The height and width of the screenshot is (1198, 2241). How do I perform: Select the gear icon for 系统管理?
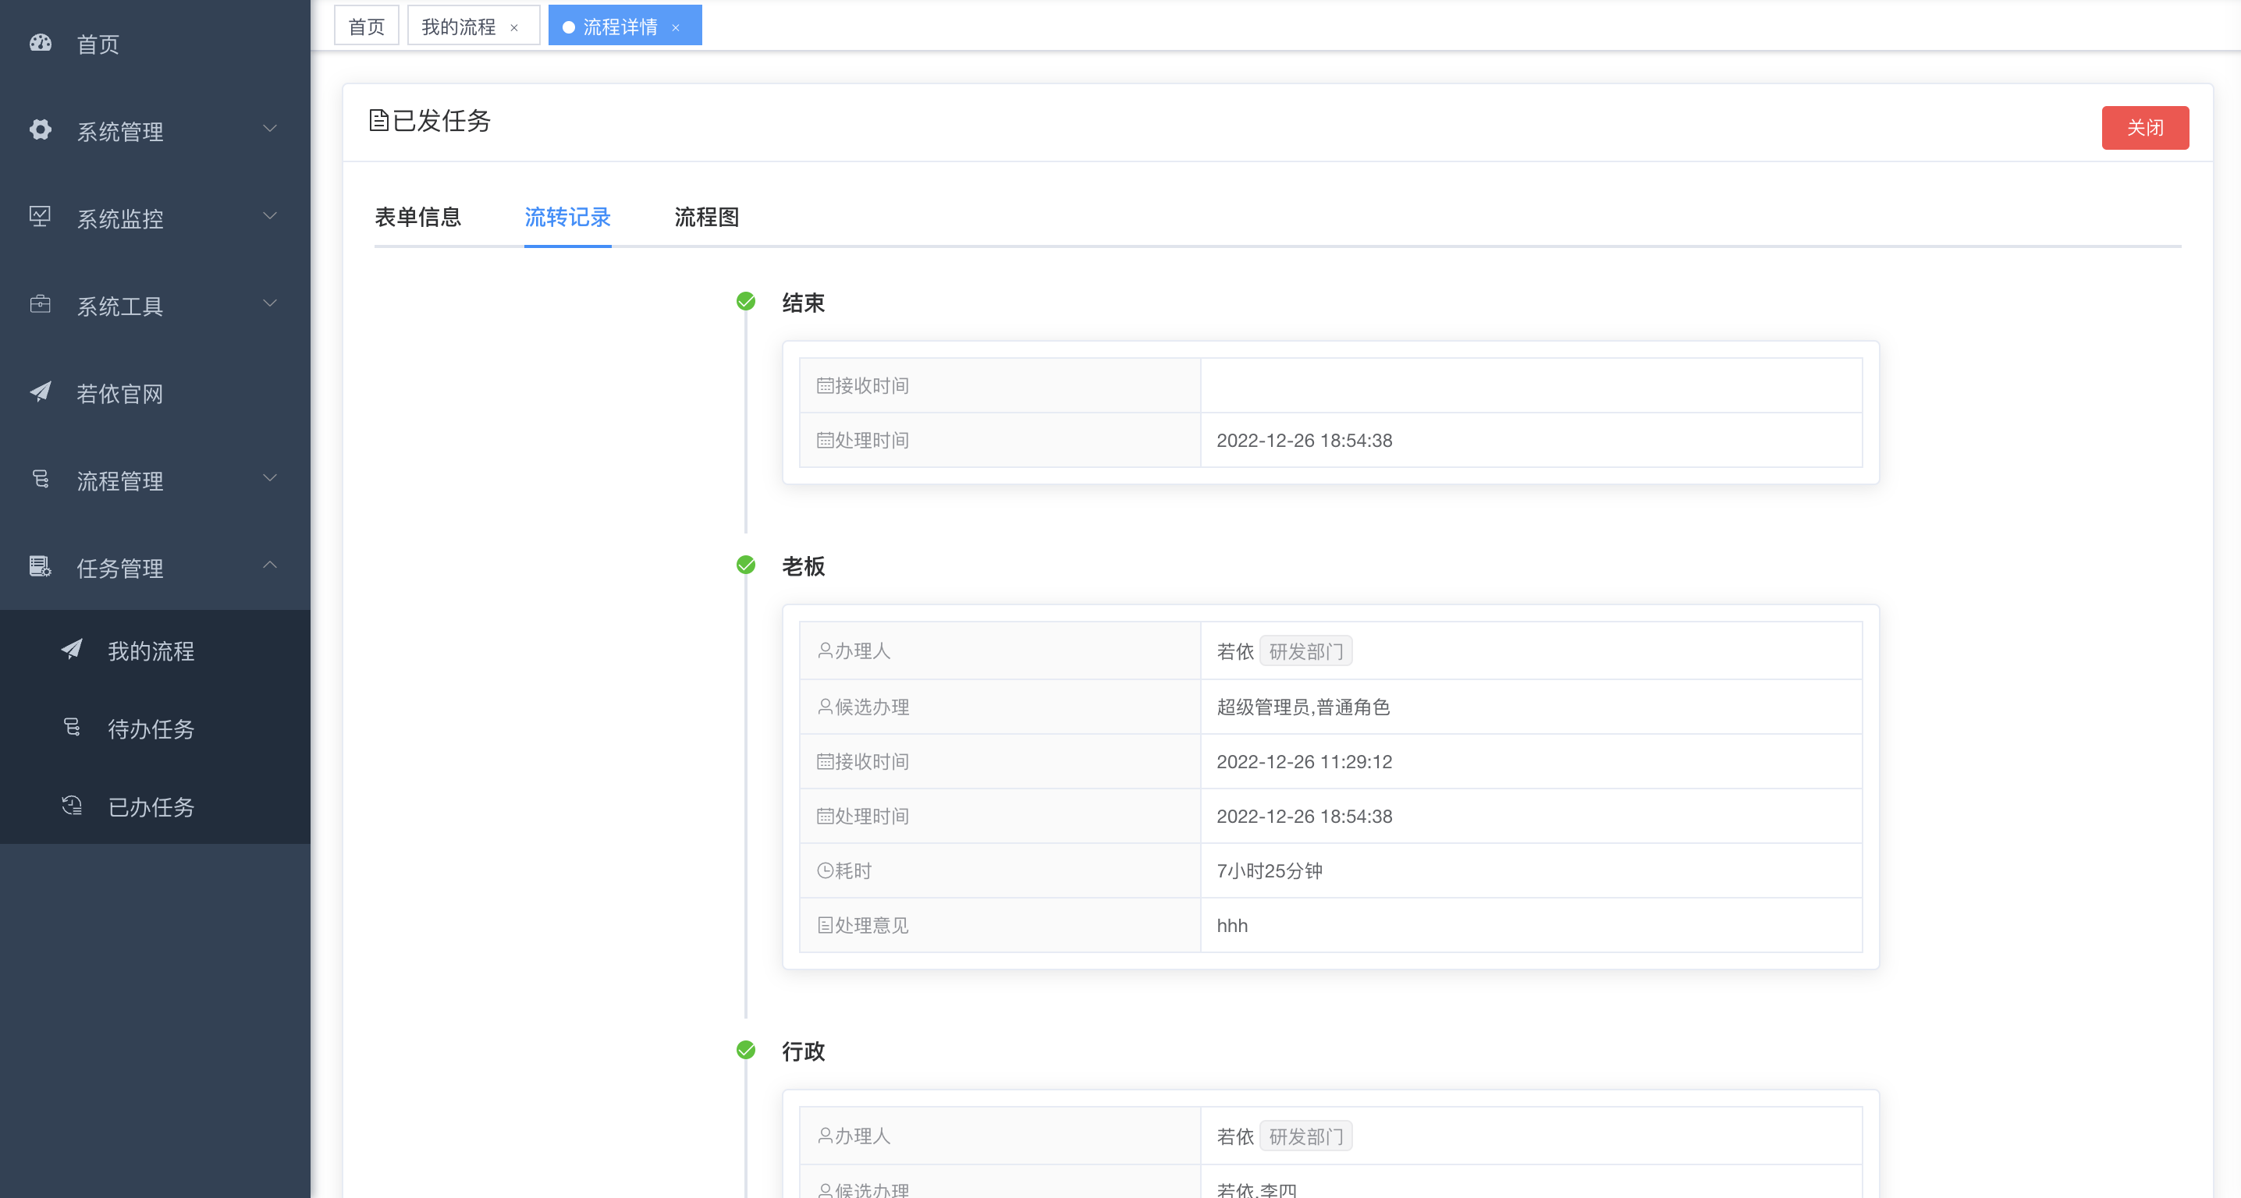[40, 130]
